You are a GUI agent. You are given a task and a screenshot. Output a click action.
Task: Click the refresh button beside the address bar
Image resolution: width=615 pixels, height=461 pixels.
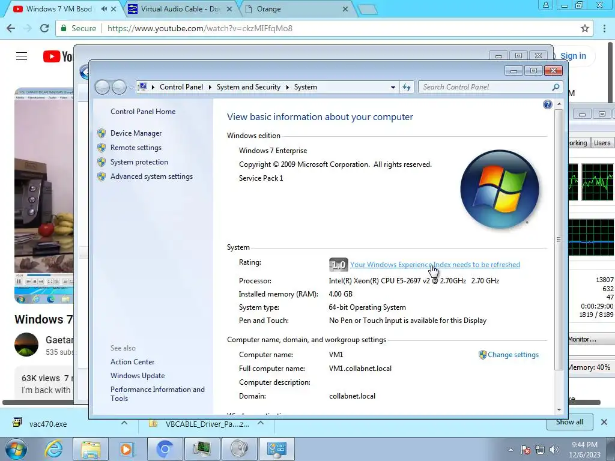click(x=407, y=87)
